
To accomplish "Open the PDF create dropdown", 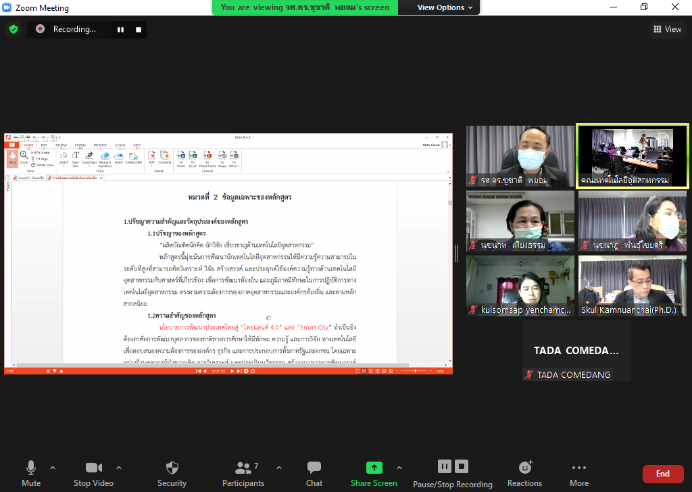I will [152, 158].
